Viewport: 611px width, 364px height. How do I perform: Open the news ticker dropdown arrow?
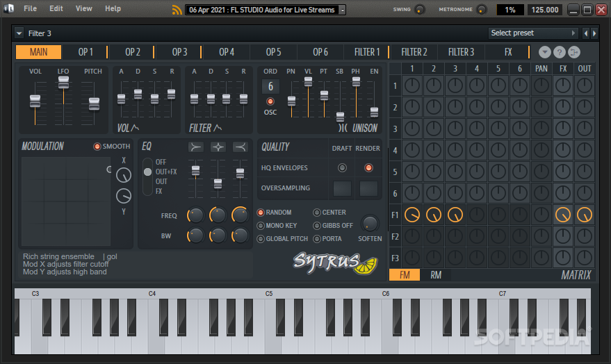(x=342, y=10)
